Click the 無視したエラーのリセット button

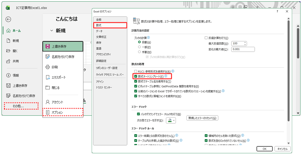coord(202,118)
